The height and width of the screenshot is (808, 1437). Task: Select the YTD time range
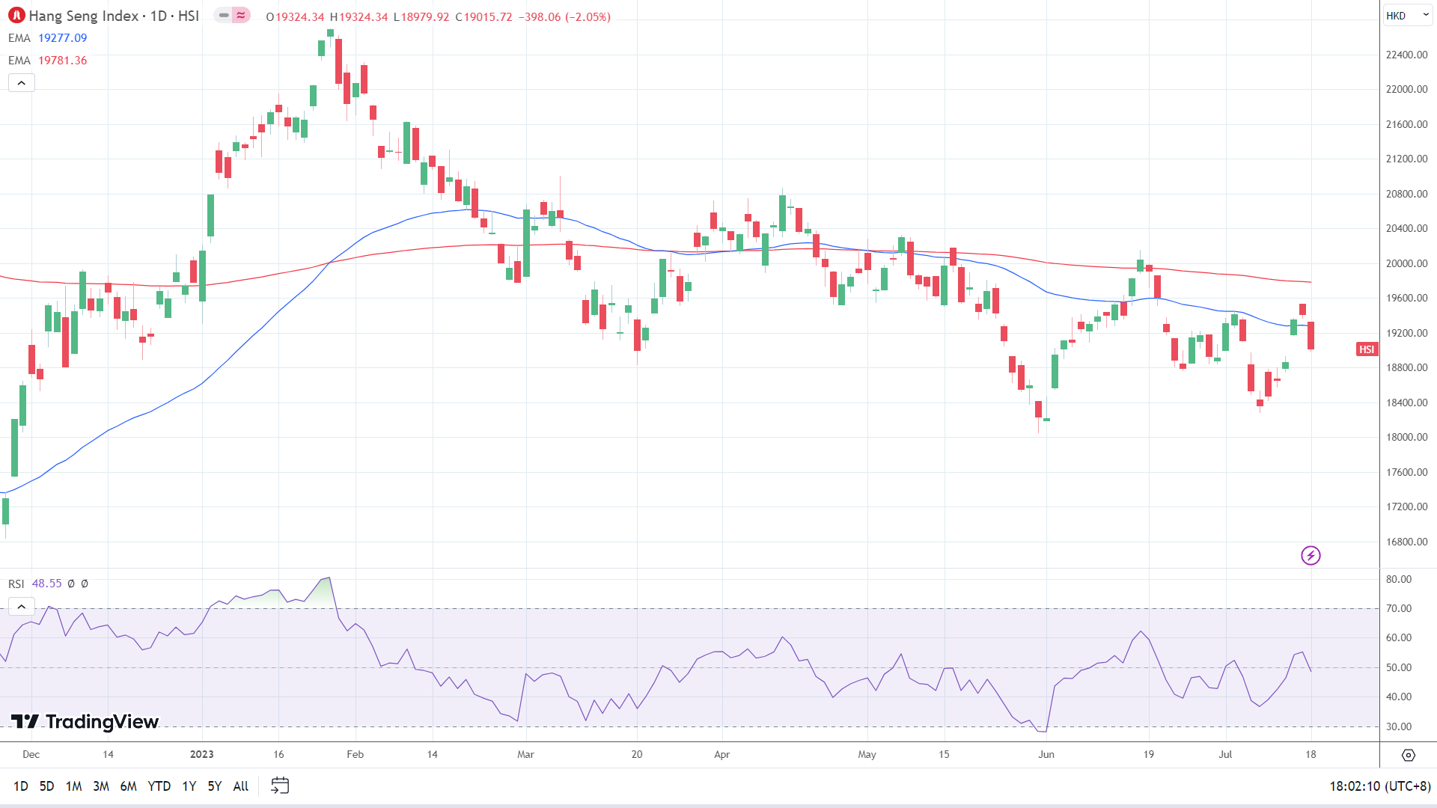[x=159, y=786]
